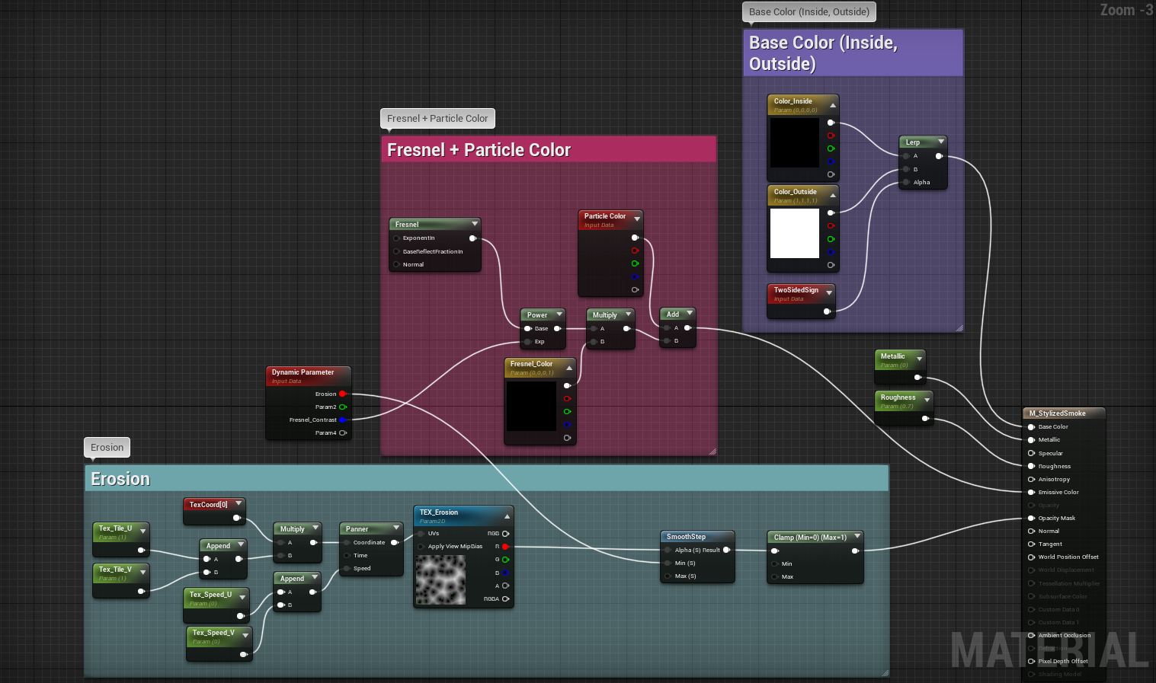The image size is (1156, 683).
Task: Expand the Power node dropdown arrow
Action: [x=559, y=314]
